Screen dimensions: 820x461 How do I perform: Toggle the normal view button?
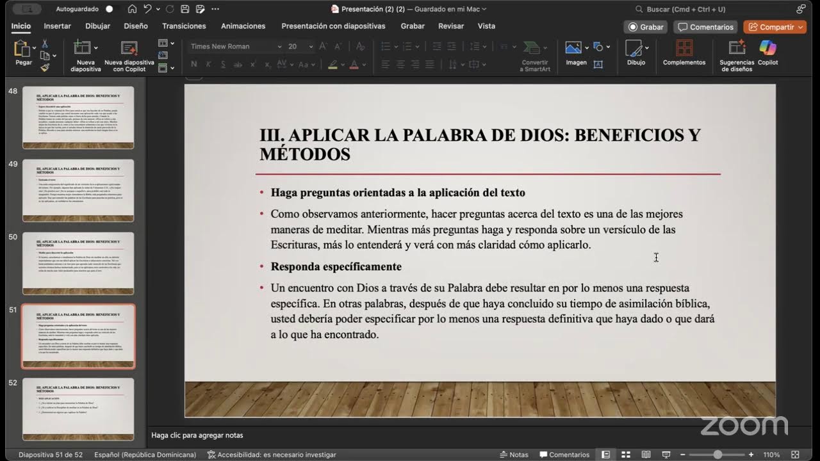(x=605, y=455)
